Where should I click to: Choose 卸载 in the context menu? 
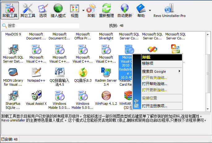click(x=162, y=57)
